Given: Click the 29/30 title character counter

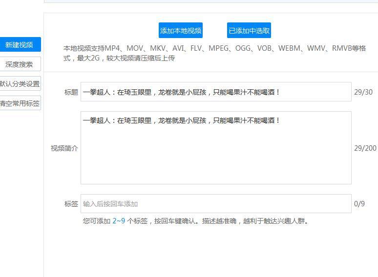Looking at the screenshot, I should (363, 92).
